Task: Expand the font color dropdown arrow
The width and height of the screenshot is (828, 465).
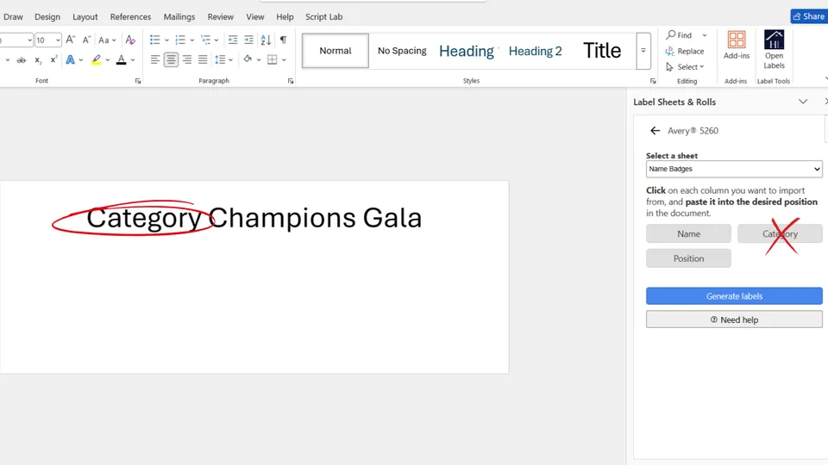Action: 133,60
